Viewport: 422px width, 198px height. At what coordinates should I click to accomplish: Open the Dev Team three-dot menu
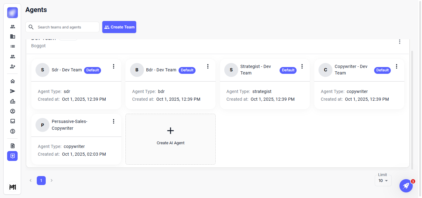pos(399,42)
